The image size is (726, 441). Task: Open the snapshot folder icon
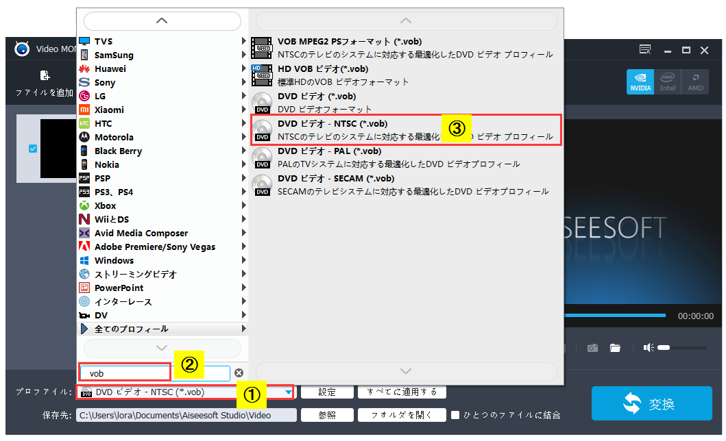pos(615,348)
